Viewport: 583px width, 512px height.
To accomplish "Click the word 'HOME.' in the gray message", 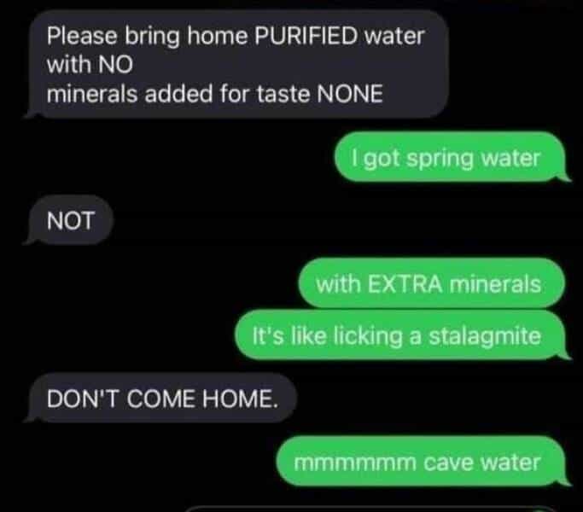I will (240, 399).
